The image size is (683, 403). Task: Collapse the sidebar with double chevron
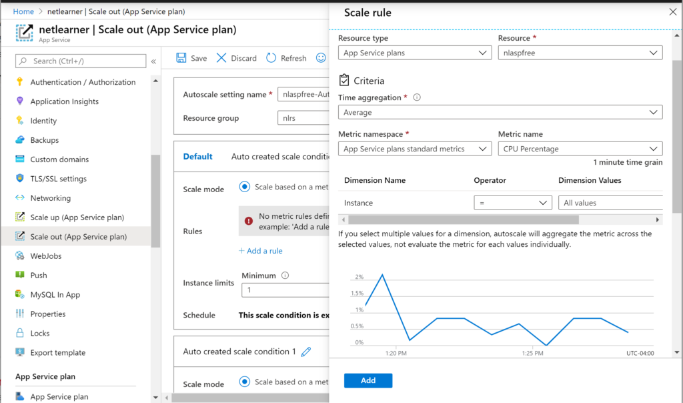(x=154, y=61)
